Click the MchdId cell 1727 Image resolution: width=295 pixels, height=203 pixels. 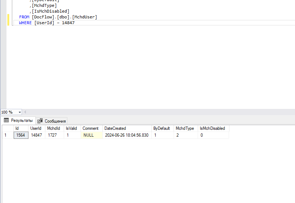(x=54, y=135)
